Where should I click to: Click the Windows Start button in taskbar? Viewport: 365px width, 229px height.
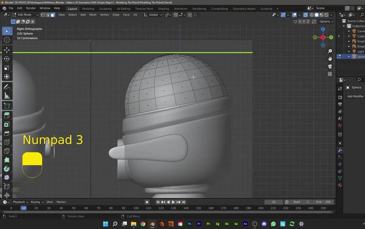point(105,224)
